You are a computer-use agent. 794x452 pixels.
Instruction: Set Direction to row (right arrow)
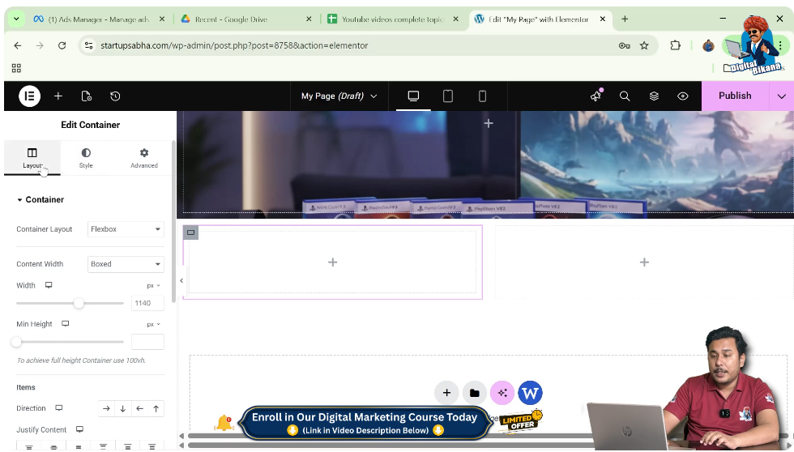[106, 408]
